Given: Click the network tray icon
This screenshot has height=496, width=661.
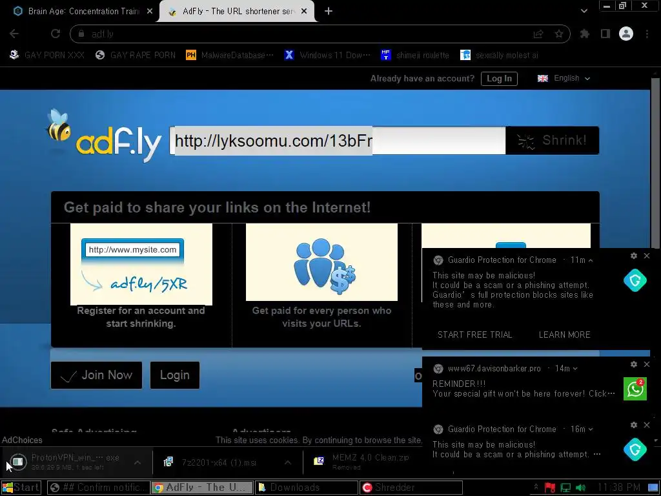Looking at the screenshot, I should 565,488.
